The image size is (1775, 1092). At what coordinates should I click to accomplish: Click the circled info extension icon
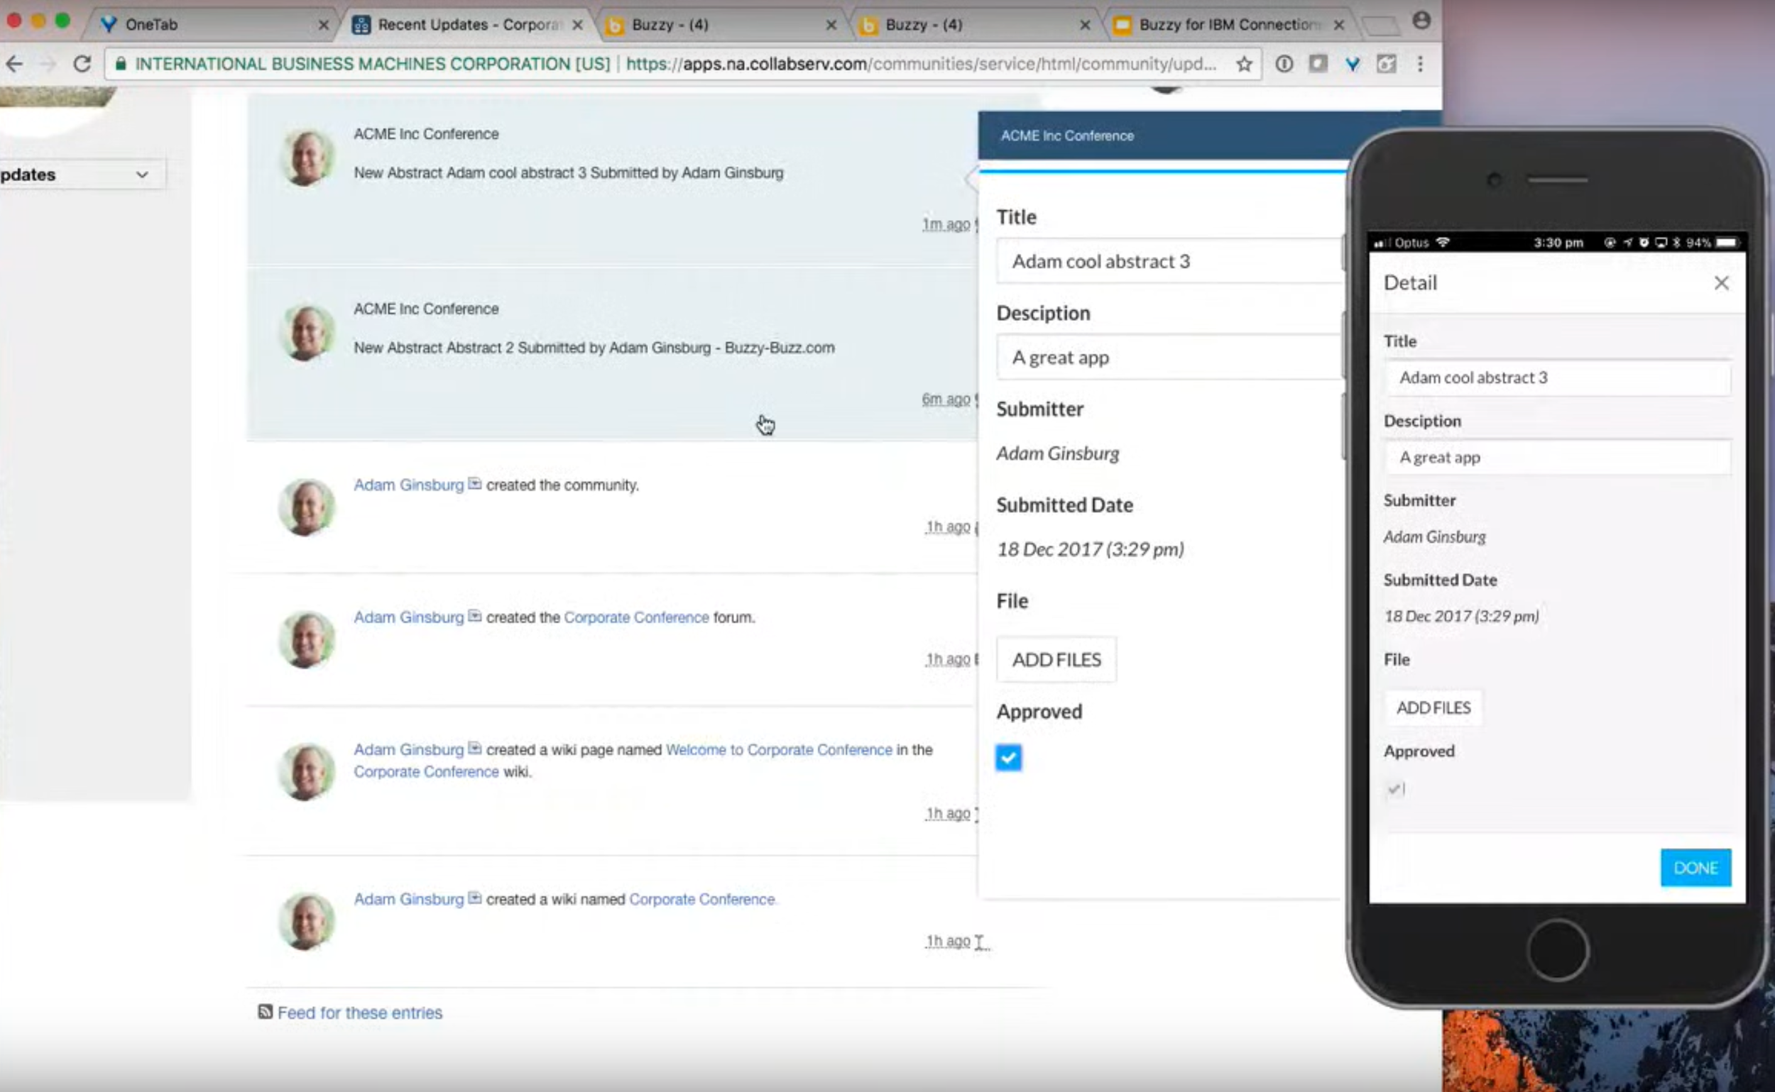(1284, 64)
